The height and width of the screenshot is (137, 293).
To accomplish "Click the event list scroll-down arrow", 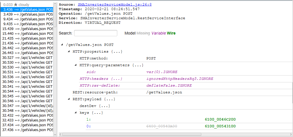I will pos(55,134).
